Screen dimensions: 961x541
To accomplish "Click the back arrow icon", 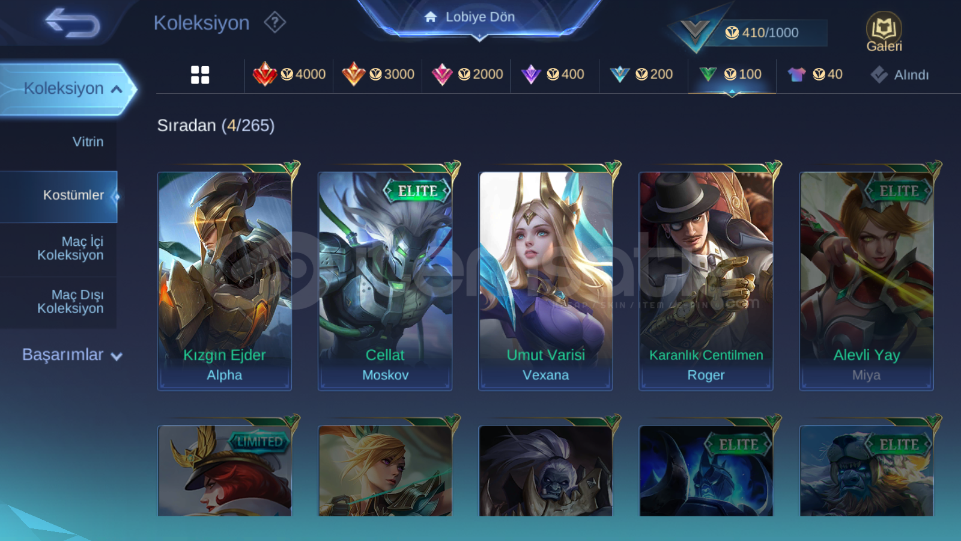I will tap(73, 22).
